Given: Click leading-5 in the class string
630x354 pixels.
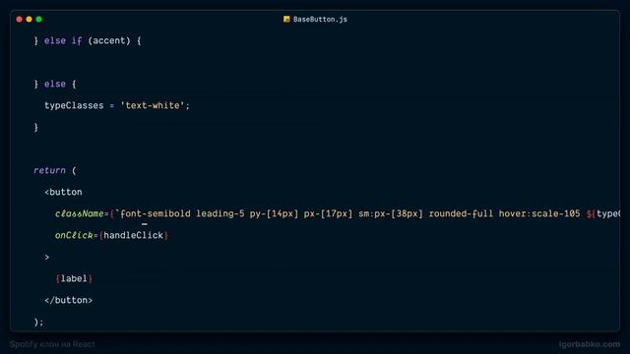Looking at the screenshot, I should pyautogui.click(x=220, y=213).
